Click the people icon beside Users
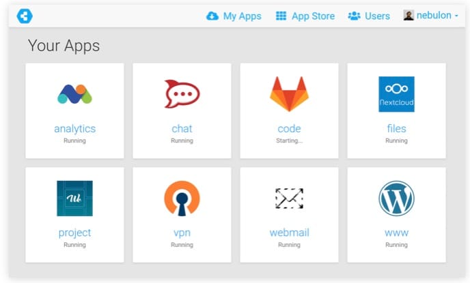The width and height of the screenshot is (470, 283). (x=354, y=16)
